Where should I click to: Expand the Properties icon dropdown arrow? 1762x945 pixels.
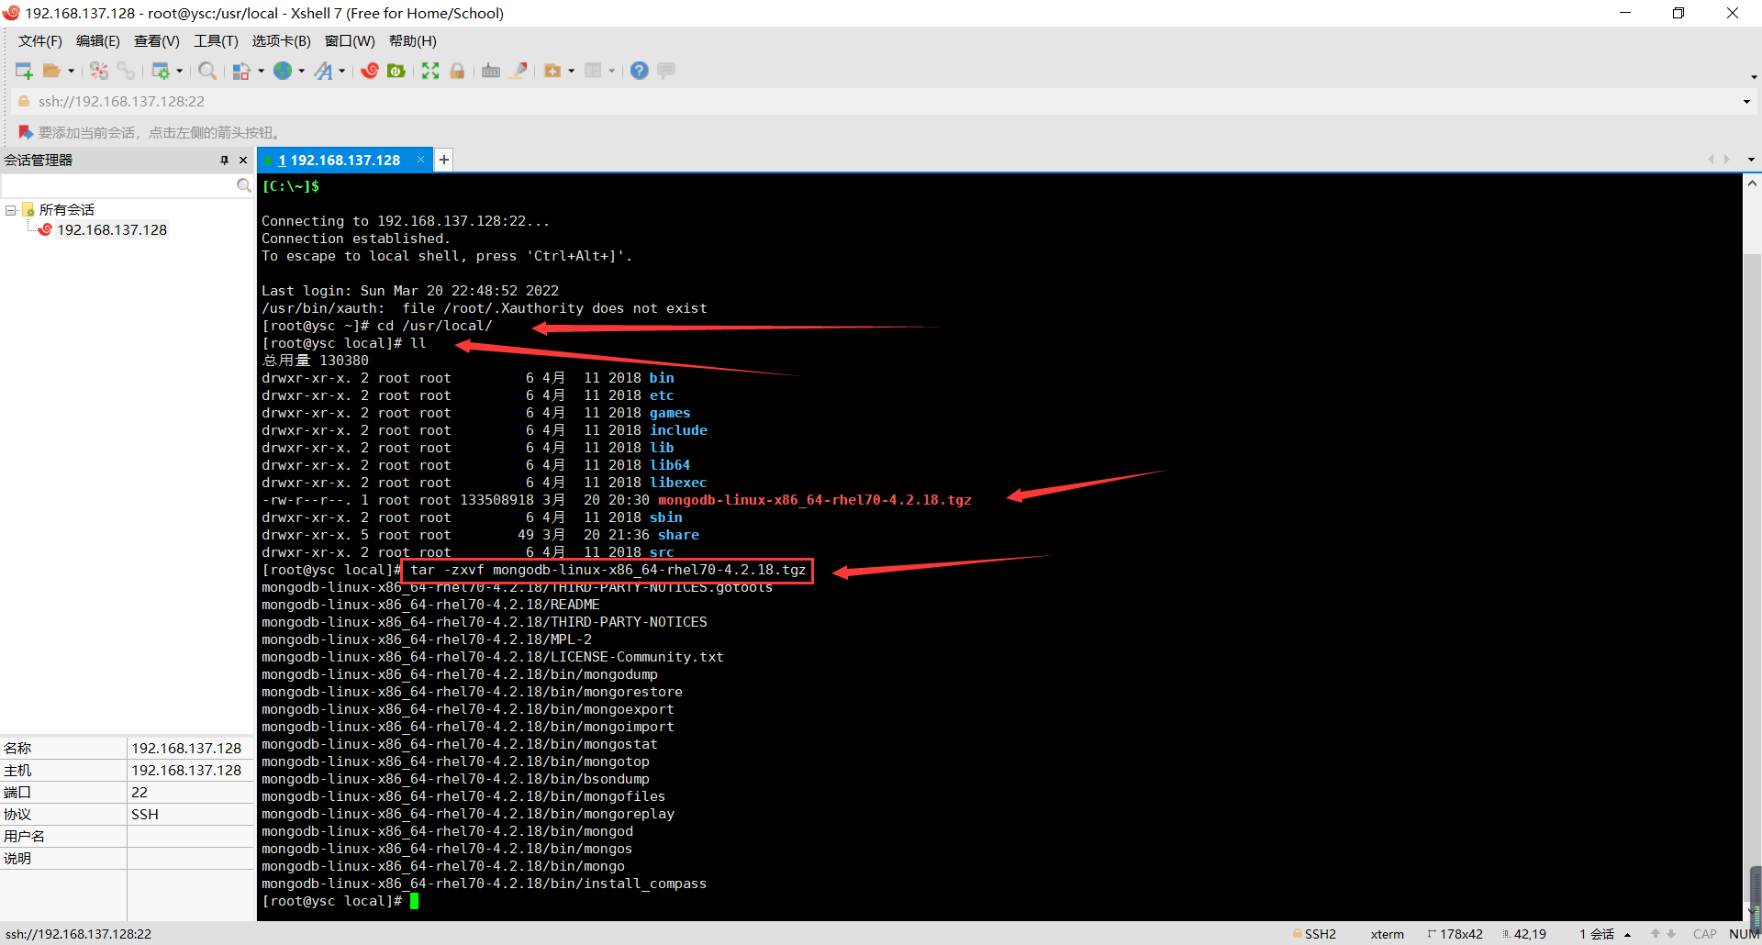tap(179, 71)
